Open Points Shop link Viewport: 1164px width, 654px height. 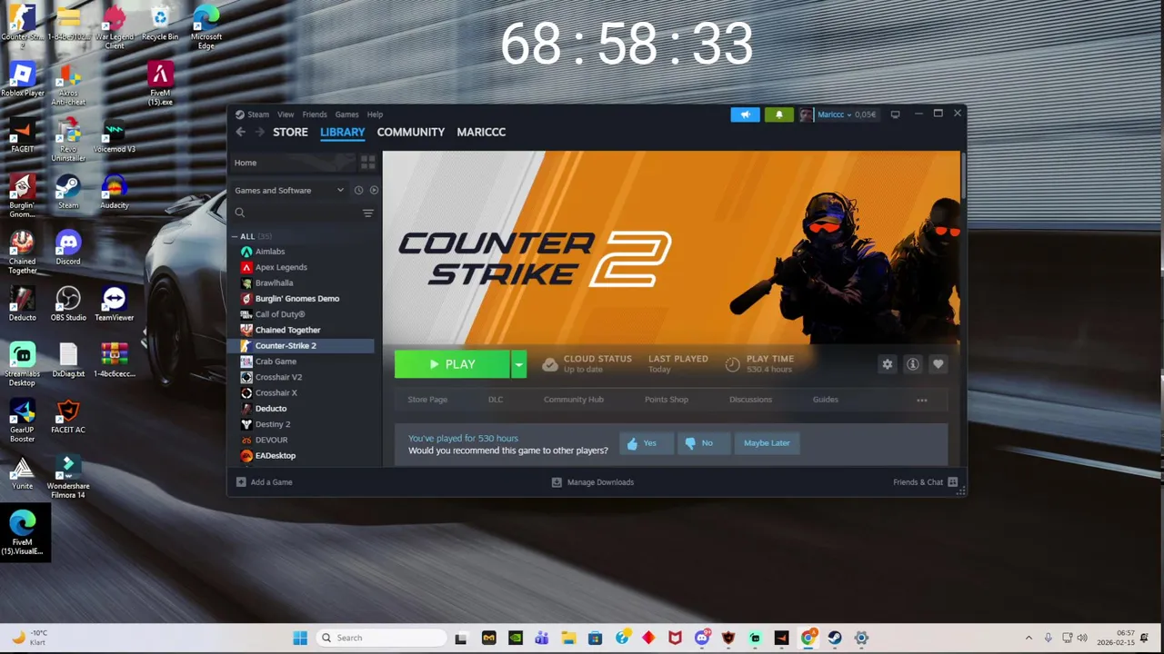point(667,400)
